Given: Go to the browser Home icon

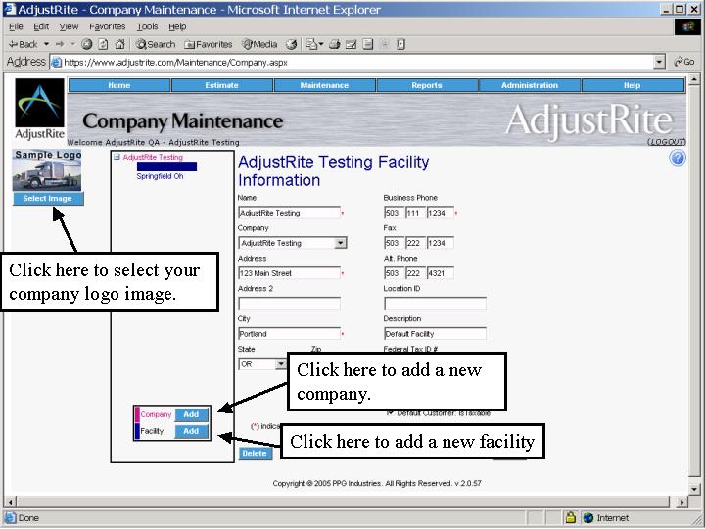Looking at the screenshot, I should coord(119,44).
